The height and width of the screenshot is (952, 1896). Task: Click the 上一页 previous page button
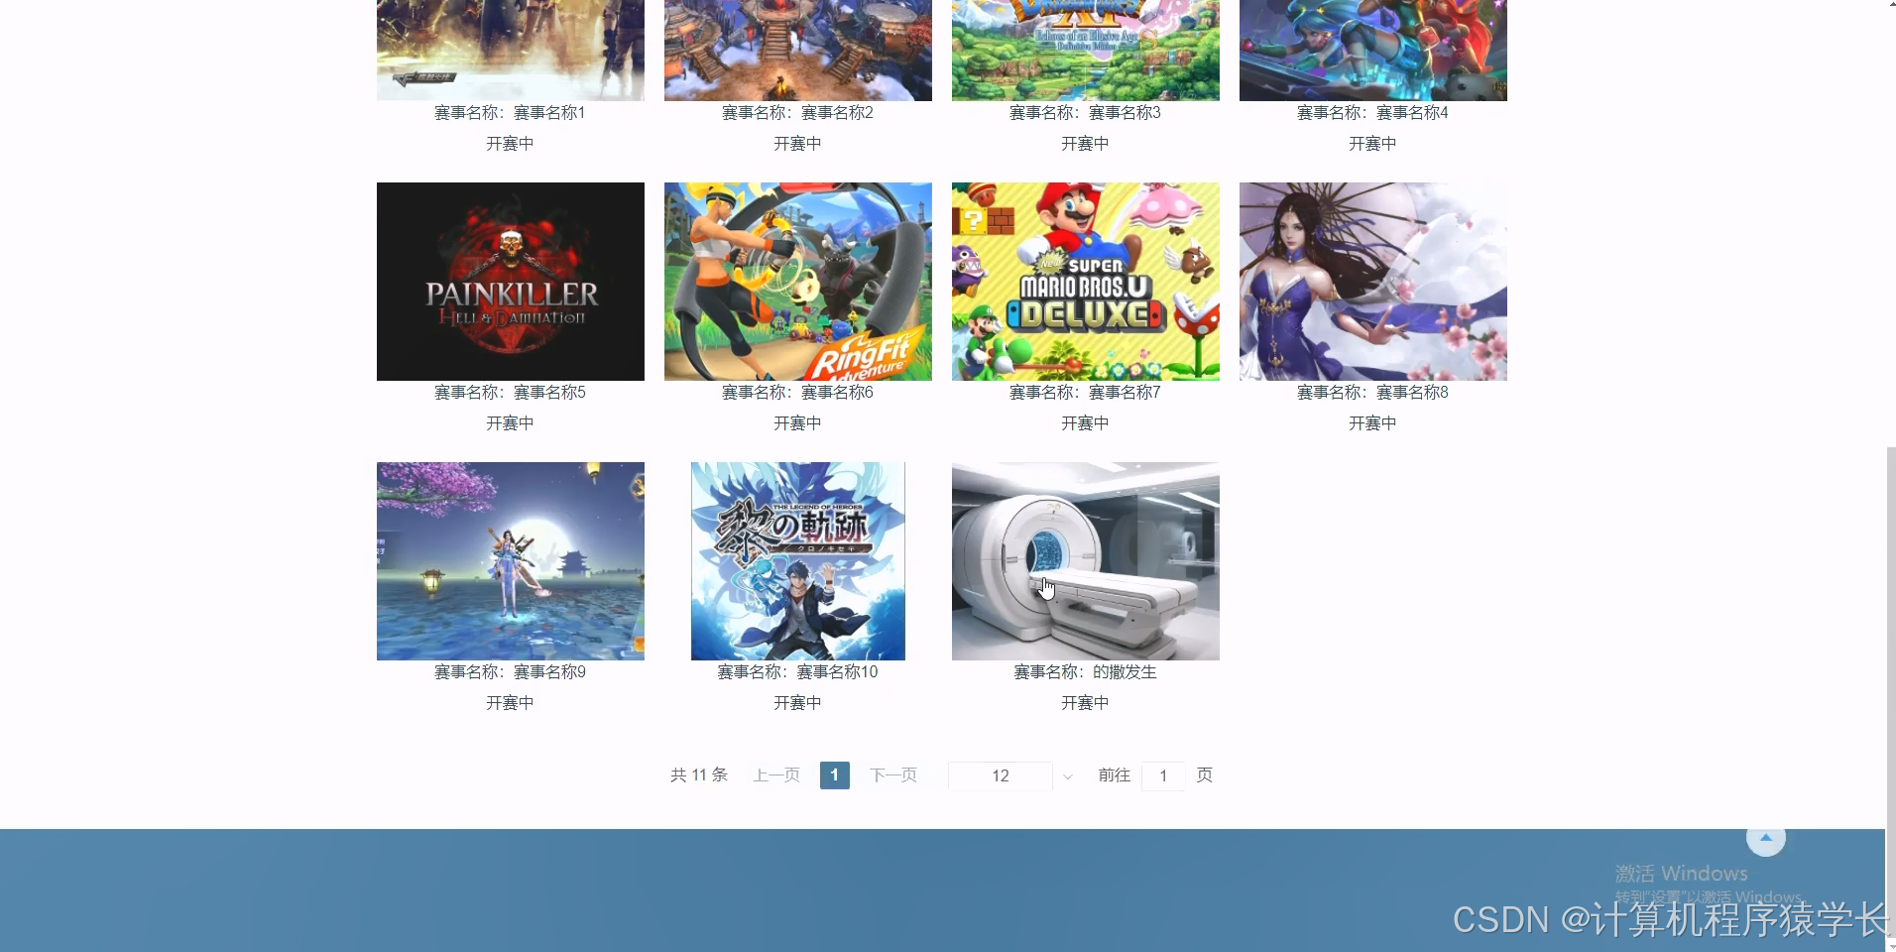(776, 775)
